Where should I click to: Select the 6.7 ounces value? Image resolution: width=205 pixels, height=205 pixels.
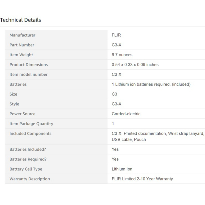122,55
